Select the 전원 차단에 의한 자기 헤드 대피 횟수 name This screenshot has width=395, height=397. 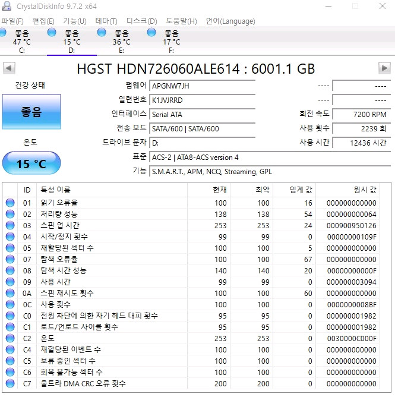coord(99,316)
